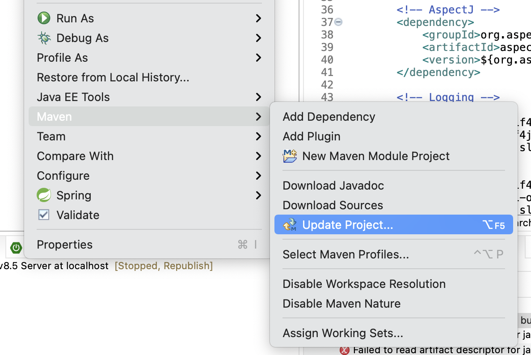Expand the Java EE Tools submenu arrow

tap(258, 97)
